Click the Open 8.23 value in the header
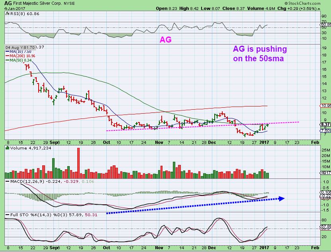Viewport: 331px width, 252px height. point(167,9)
